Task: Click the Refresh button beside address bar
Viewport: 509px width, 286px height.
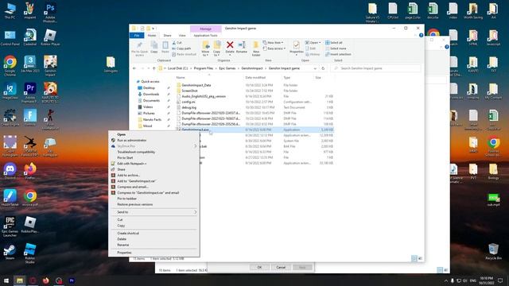Action: (323, 68)
